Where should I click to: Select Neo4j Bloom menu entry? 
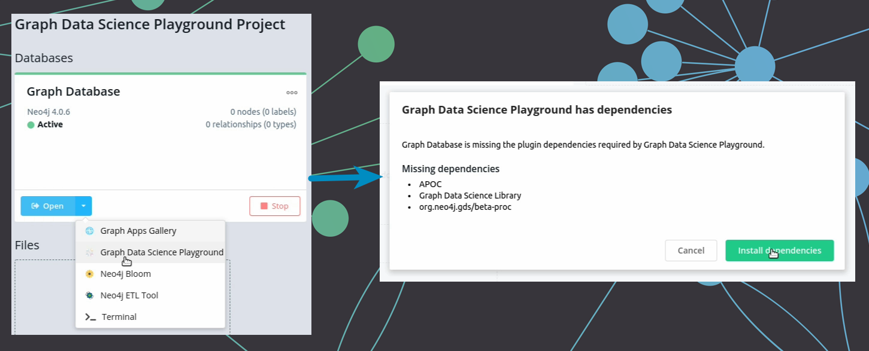pyautogui.click(x=150, y=274)
